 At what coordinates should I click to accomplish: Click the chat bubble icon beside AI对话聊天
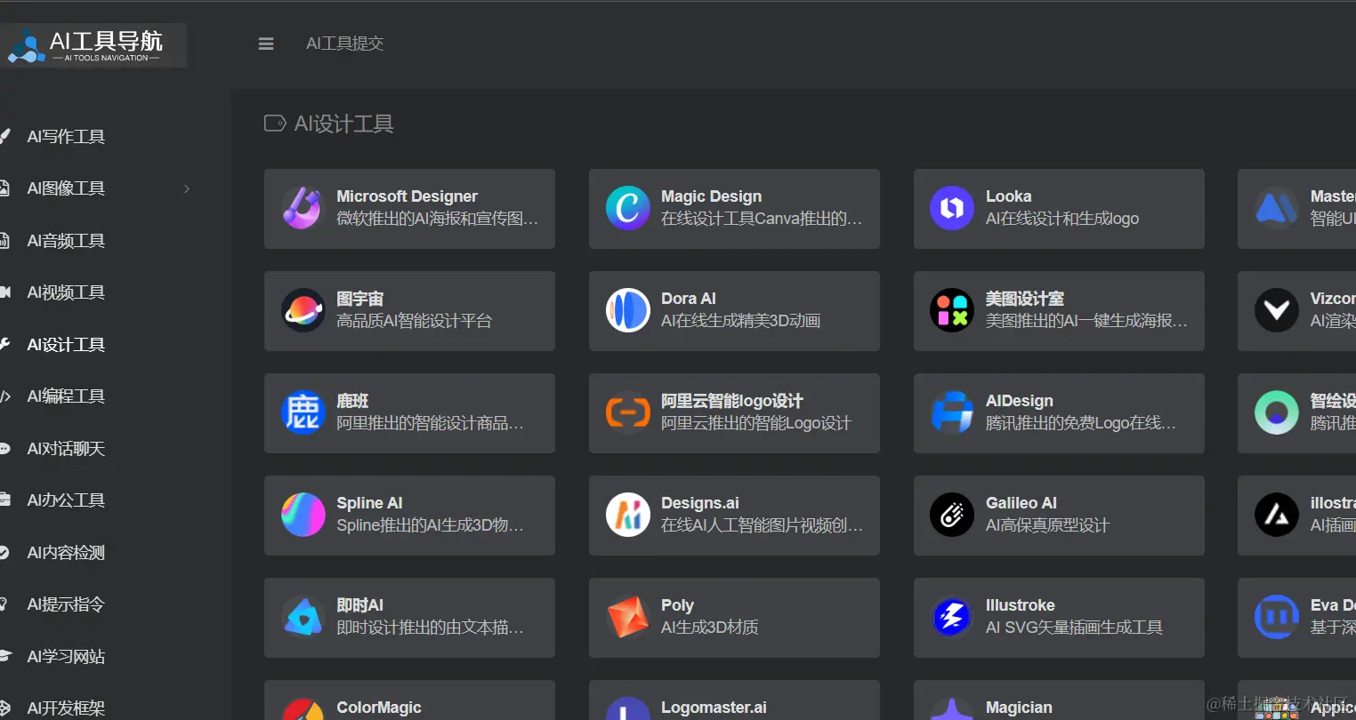4,448
